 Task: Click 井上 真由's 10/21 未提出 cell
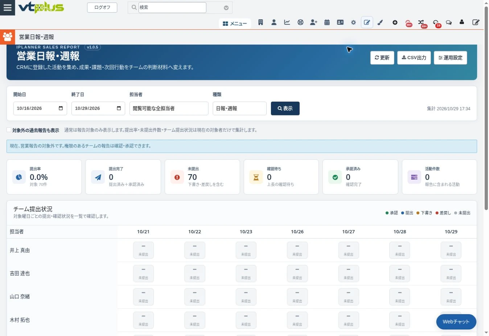(x=143, y=250)
